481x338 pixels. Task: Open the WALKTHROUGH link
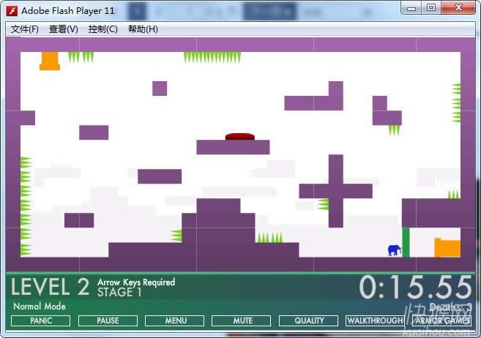point(375,320)
